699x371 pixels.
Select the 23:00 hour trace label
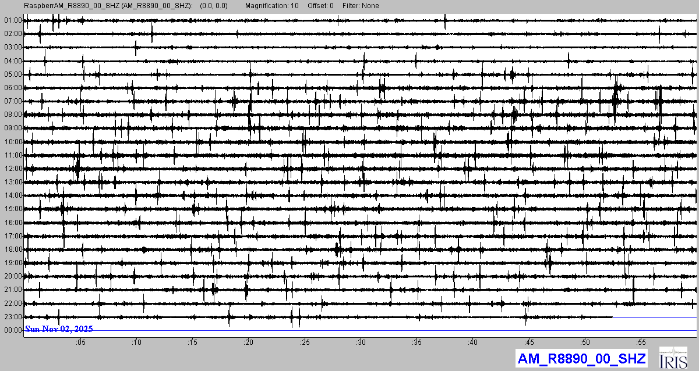point(12,317)
